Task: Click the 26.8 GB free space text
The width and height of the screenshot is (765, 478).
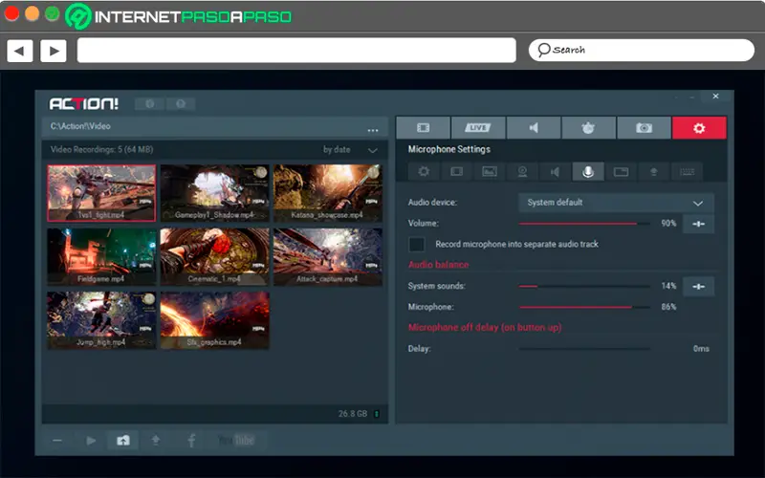Action: pos(352,414)
